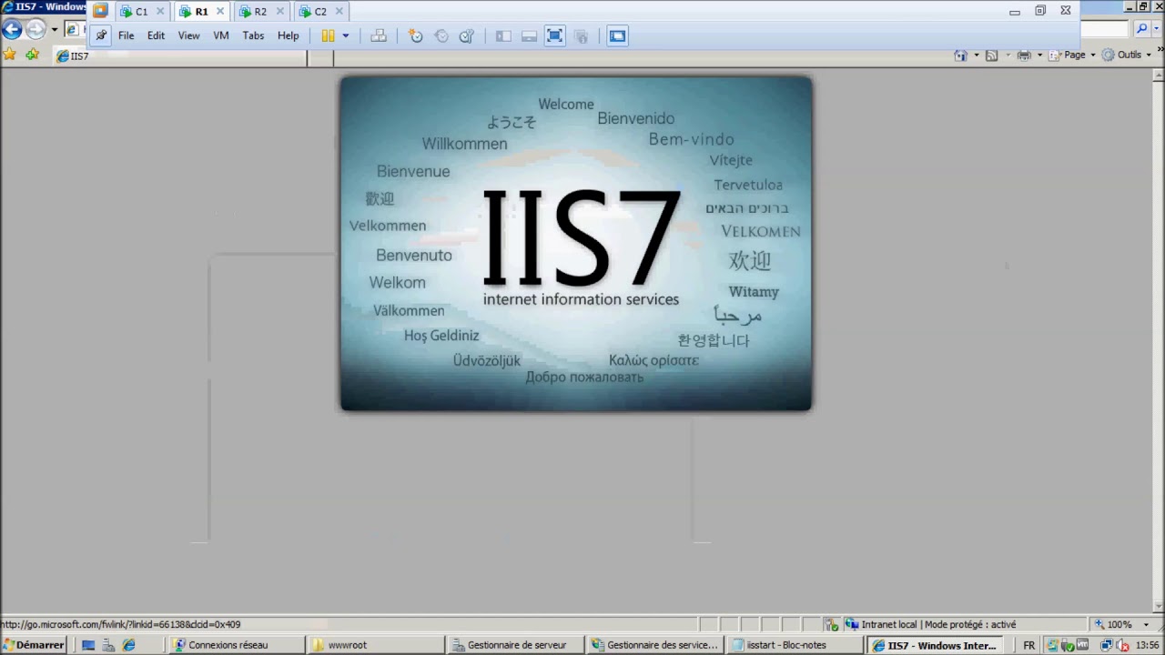Toggle VMware full screen mode icon
This screenshot has width=1165, height=655.
pos(554,35)
